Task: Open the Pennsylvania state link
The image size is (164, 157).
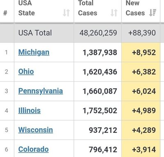Action: [41, 91]
